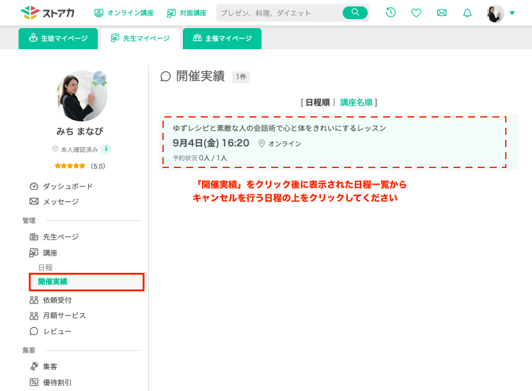Click the 対面講座 whiteboard icon
Viewport: 532px width, 391px height.
point(171,13)
